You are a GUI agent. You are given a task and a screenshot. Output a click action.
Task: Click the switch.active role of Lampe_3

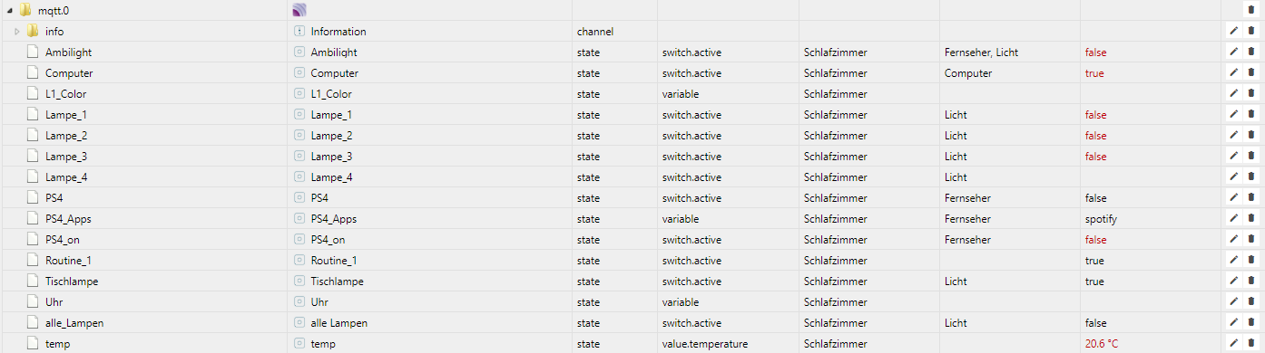point(691,157)
